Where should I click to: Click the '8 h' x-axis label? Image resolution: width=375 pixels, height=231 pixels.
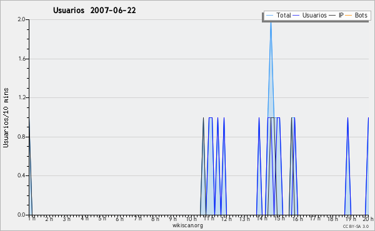pos(155,219)
